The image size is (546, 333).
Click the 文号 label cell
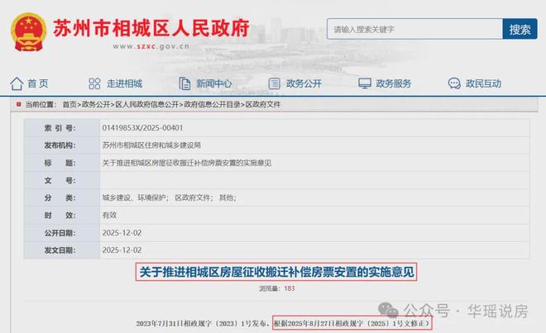(x=62, y=180)
